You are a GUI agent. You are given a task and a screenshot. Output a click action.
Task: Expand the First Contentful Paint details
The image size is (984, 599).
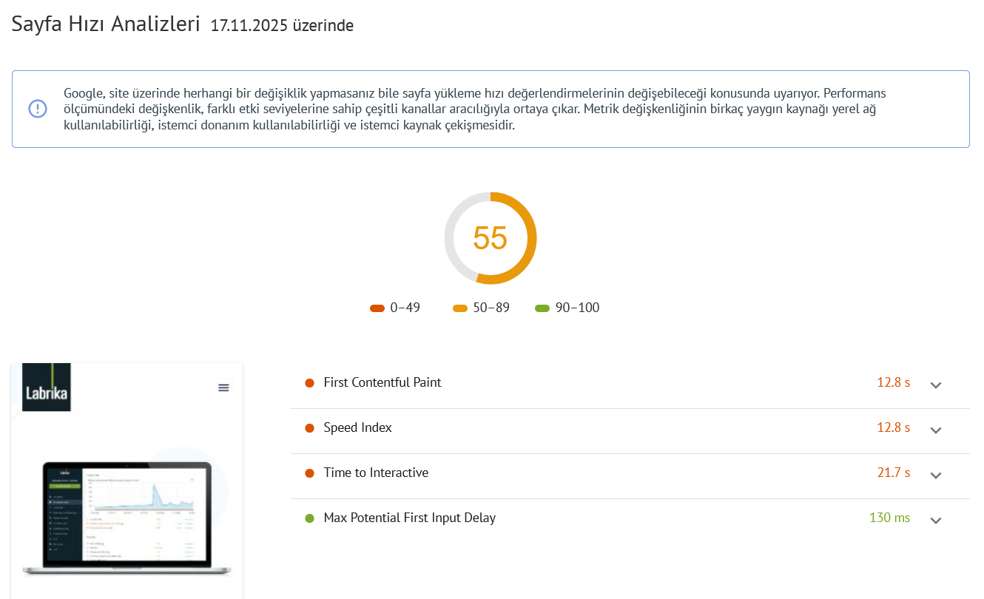coord(936,385)
